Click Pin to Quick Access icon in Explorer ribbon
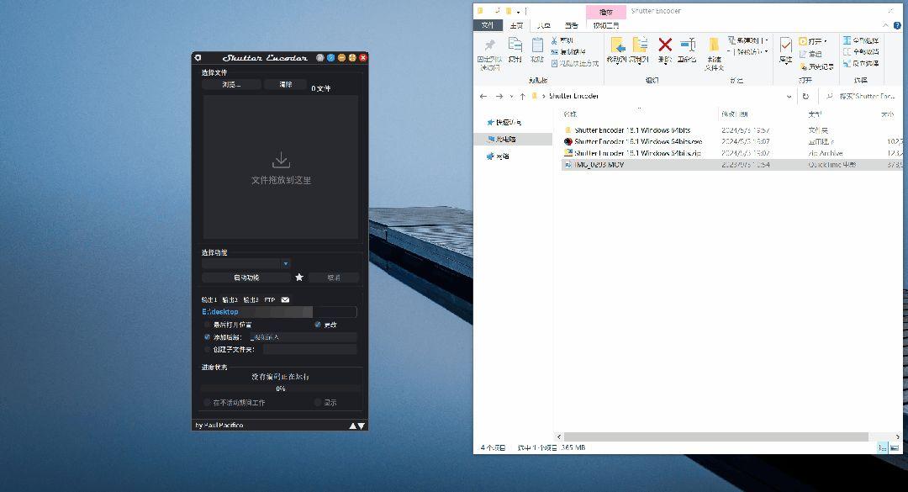The height and width of the screenshot is (492, 908). tap(489, 46)
